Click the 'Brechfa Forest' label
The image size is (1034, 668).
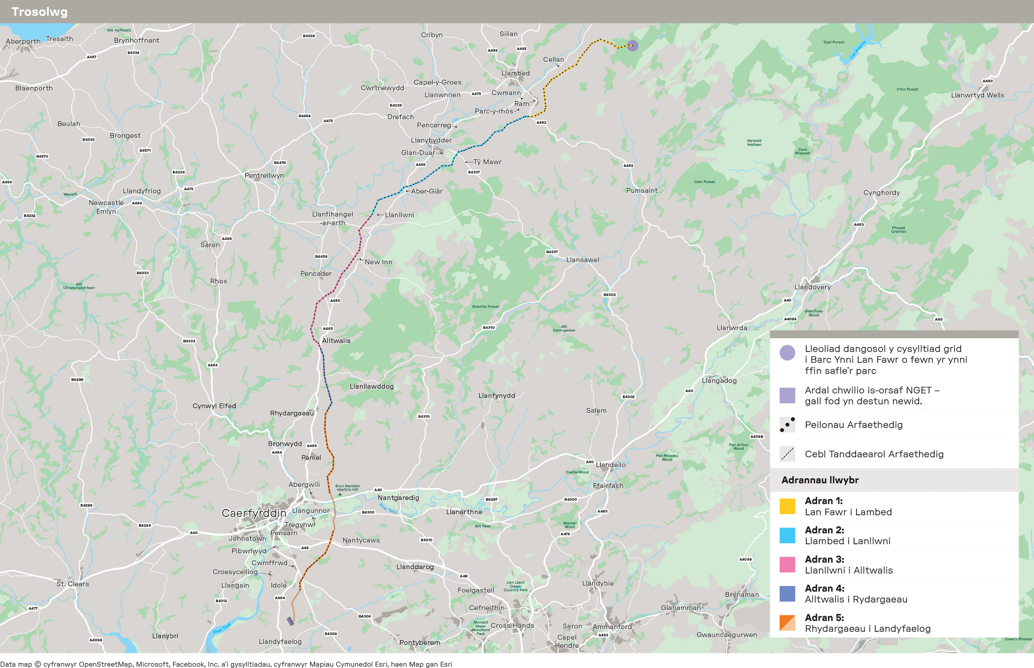pyautogui.click(x=485, y=306)
